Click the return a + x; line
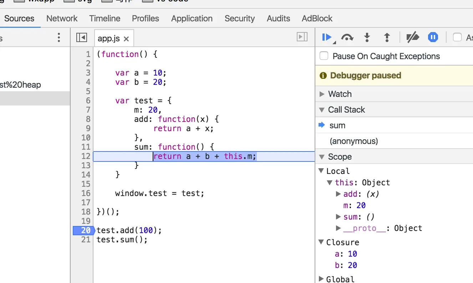 [x=183, y=128]
